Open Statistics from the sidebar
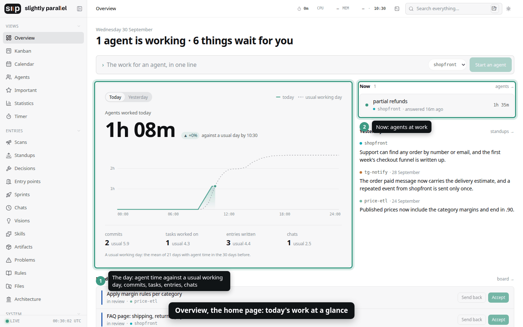Viewport: 523px width, 327px height. pyautogui.click(x=43, y=103)
